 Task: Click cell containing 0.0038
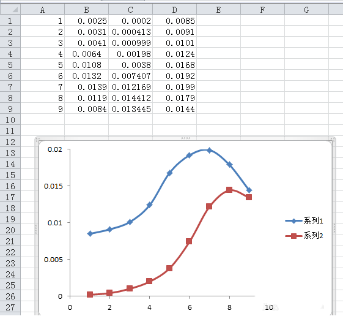130,64
